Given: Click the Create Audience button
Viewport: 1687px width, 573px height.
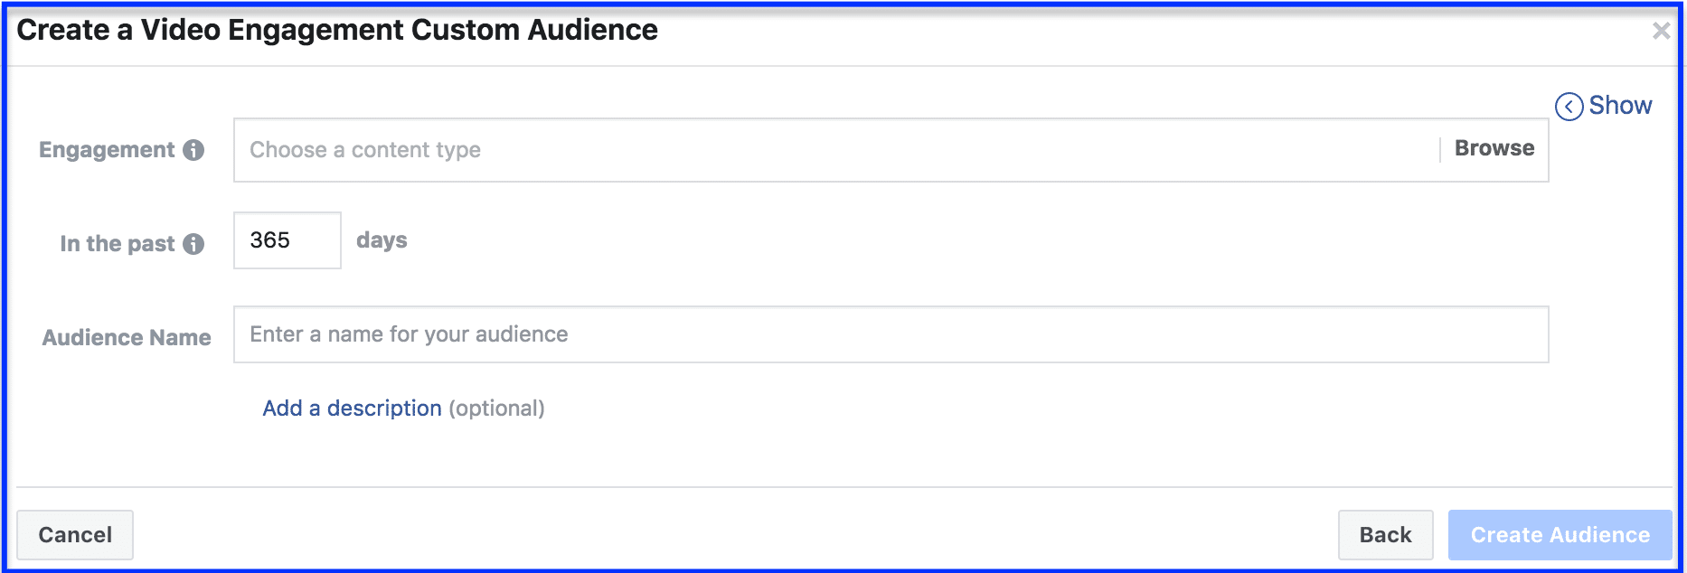Looking at the screenshot, I should click(1560, 535).
